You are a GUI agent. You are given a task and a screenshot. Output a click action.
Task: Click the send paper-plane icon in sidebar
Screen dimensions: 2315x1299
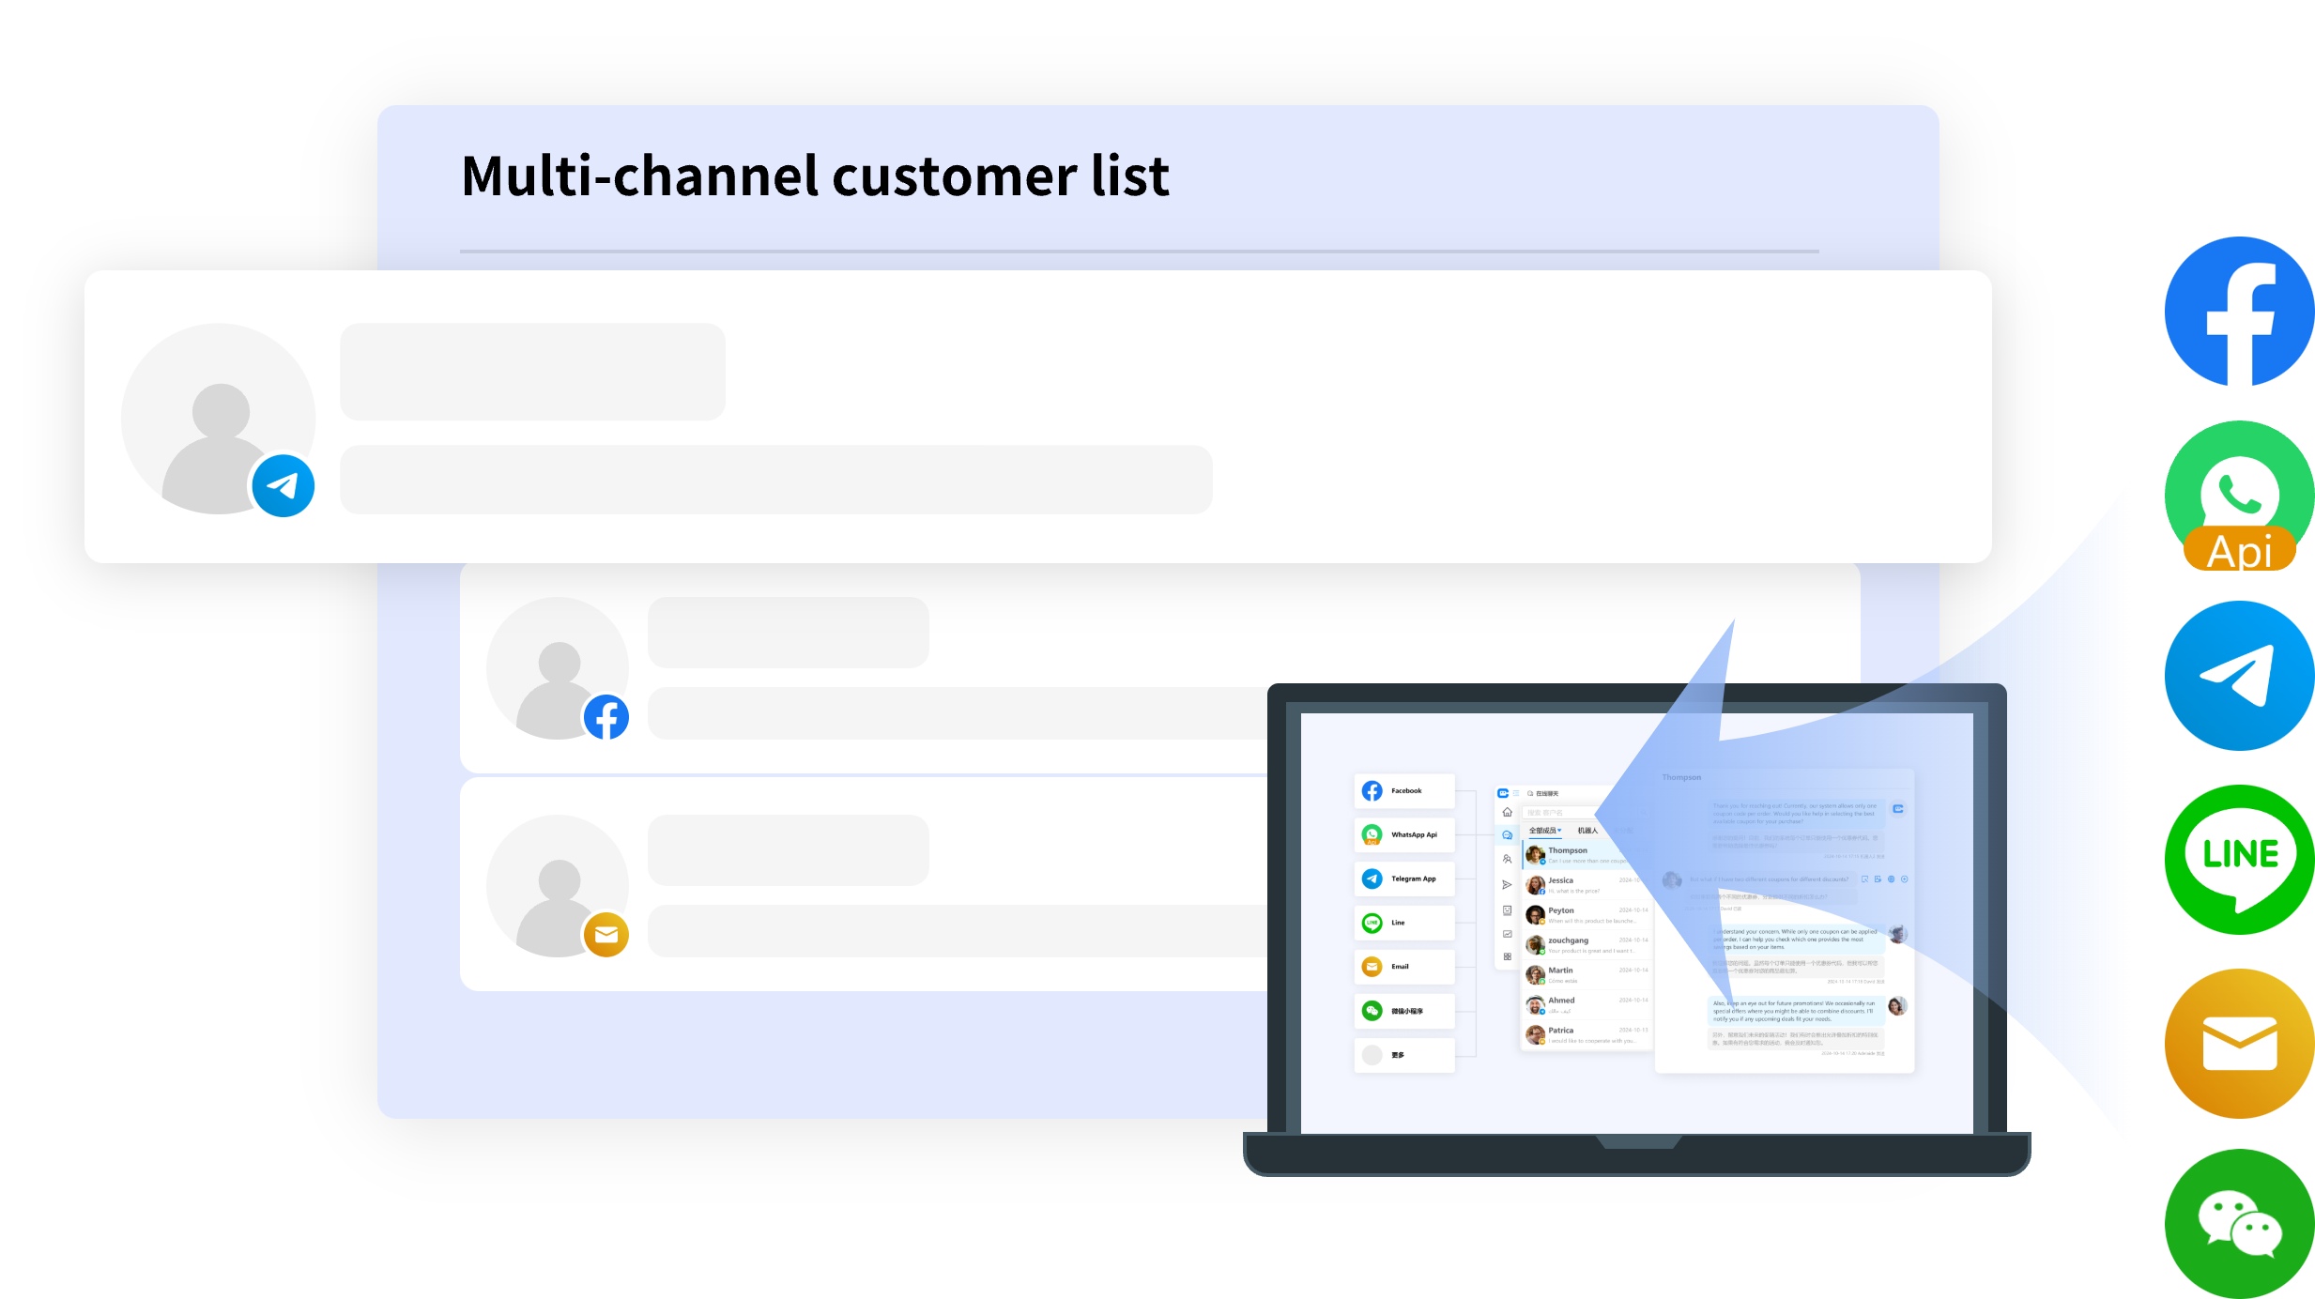pyautogui.click(x=1507, y=885)
